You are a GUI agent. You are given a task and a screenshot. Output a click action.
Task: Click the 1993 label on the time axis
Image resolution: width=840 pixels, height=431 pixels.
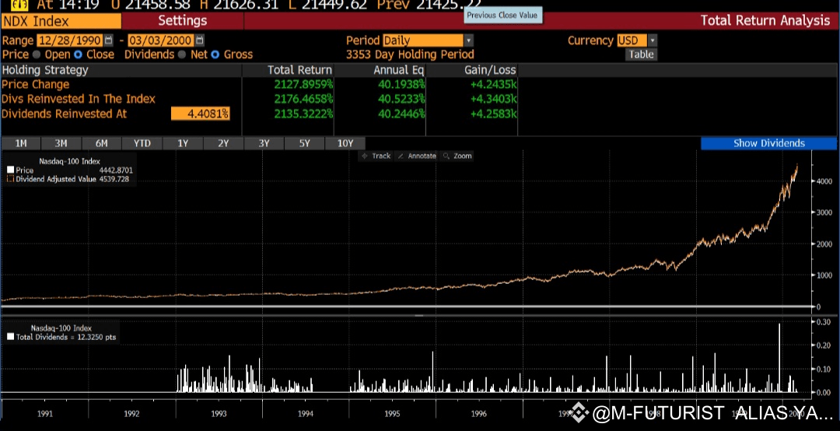219,413
